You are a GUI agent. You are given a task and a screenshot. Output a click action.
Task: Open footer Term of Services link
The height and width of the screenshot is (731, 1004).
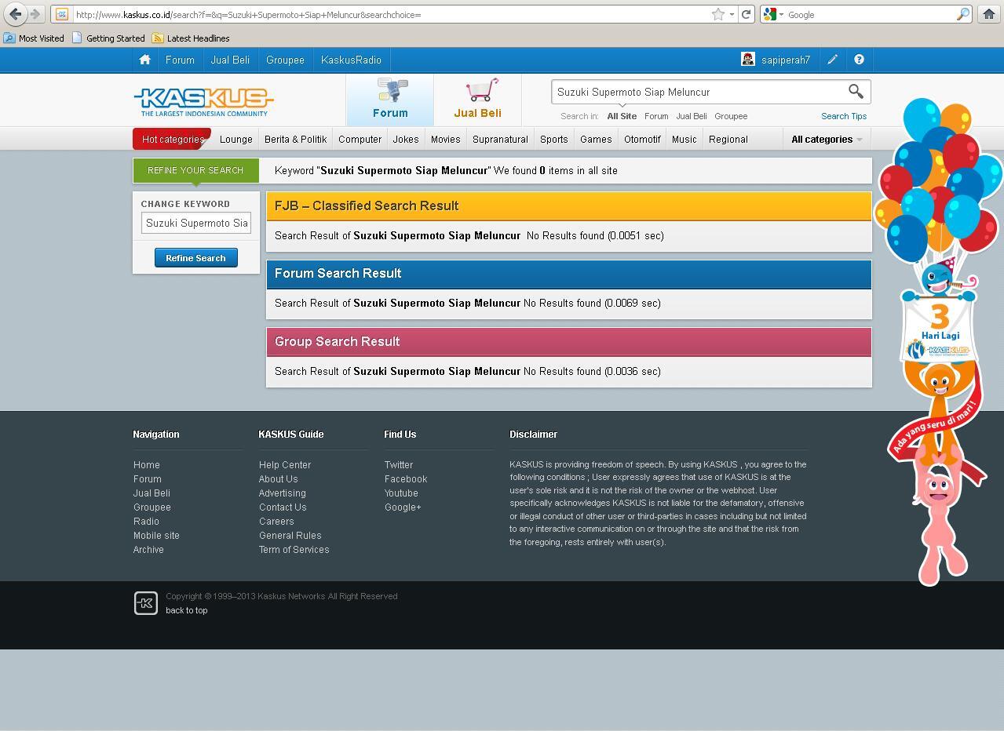point(294,550)
